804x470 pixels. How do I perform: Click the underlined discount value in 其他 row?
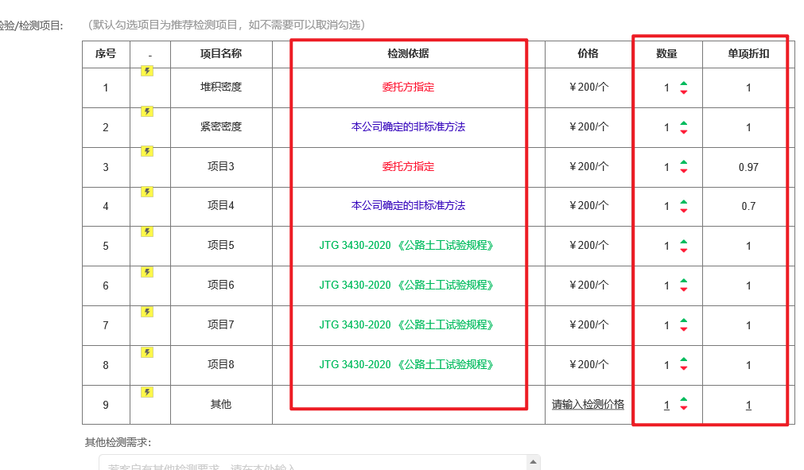point(748,405)
